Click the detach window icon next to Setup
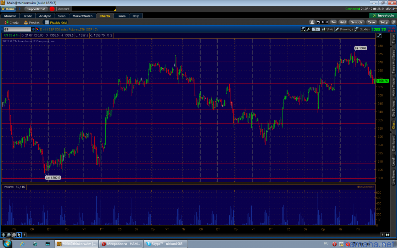The height and width of the screenshot is (248, 397). click(x=394, y=22)
